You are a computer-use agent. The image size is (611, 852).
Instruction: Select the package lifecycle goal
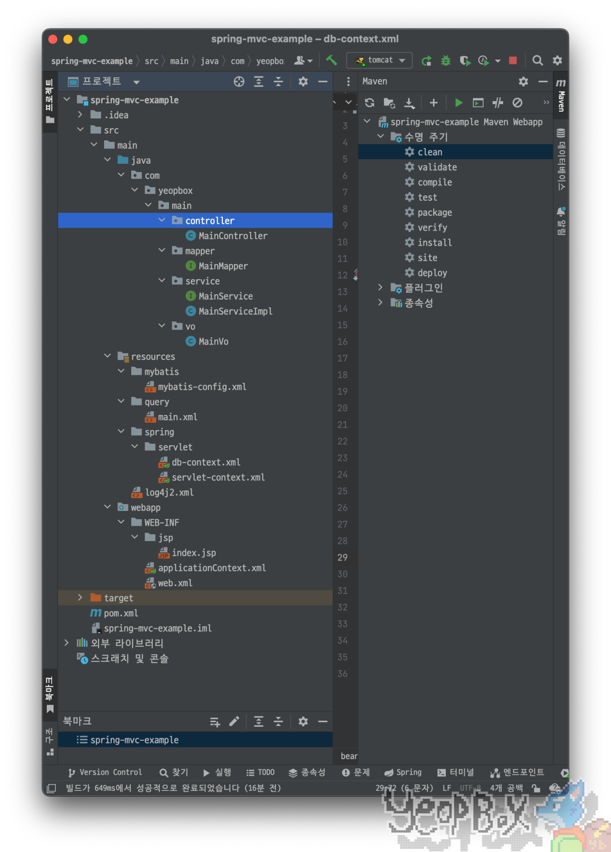tap(434, 213)
